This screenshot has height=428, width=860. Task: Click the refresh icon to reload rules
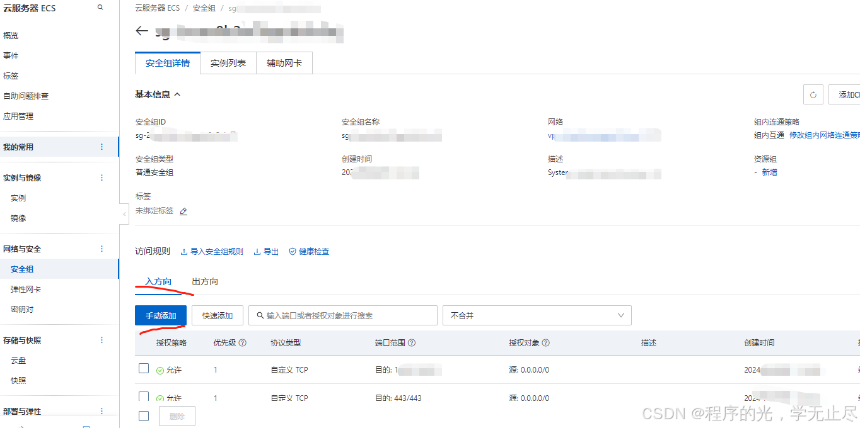click(813, 94)
